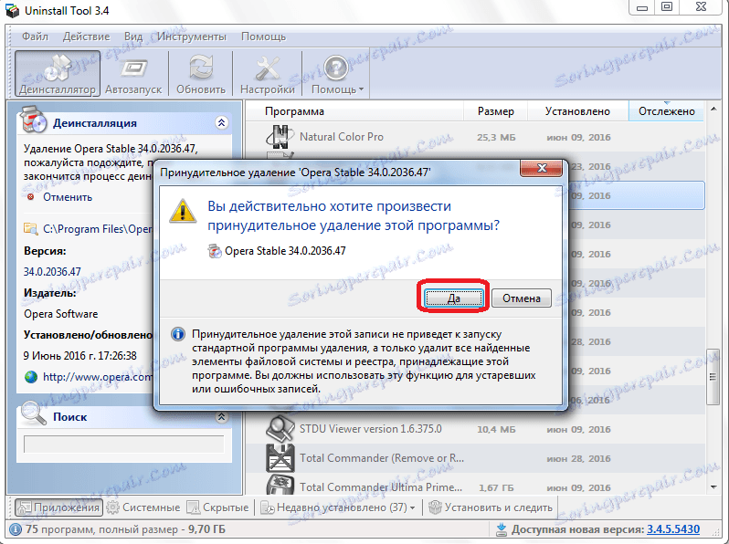Click the 10,4 МБ size cell

[496, 429]
